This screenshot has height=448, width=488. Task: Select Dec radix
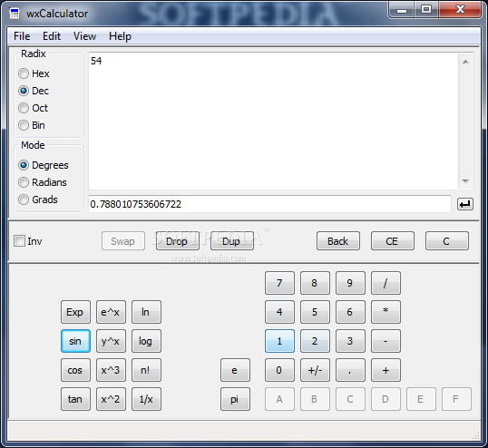[34, 91]
